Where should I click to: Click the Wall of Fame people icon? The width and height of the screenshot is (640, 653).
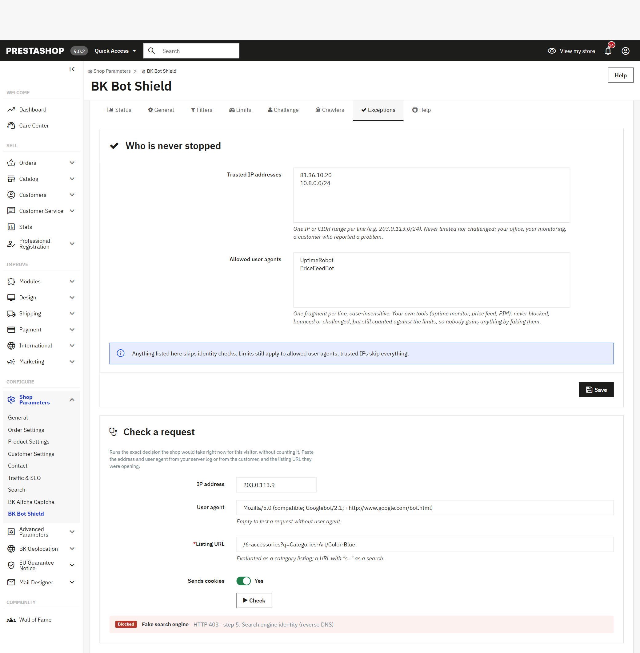[x=11, y=620]
